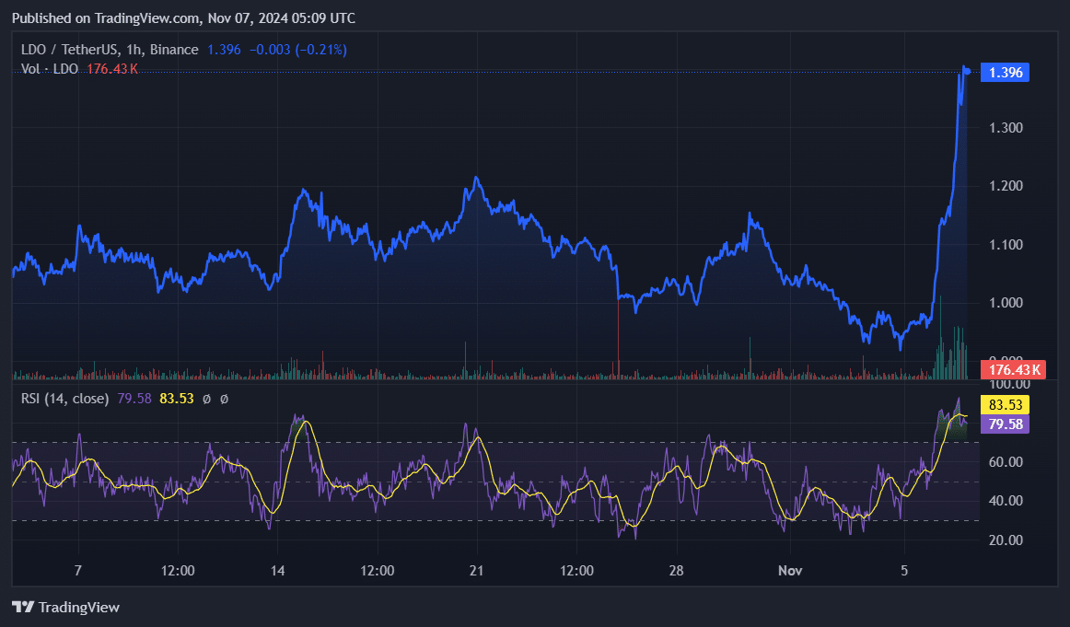
Task: Open the Binance exchange label
Action: coord(174,49)
